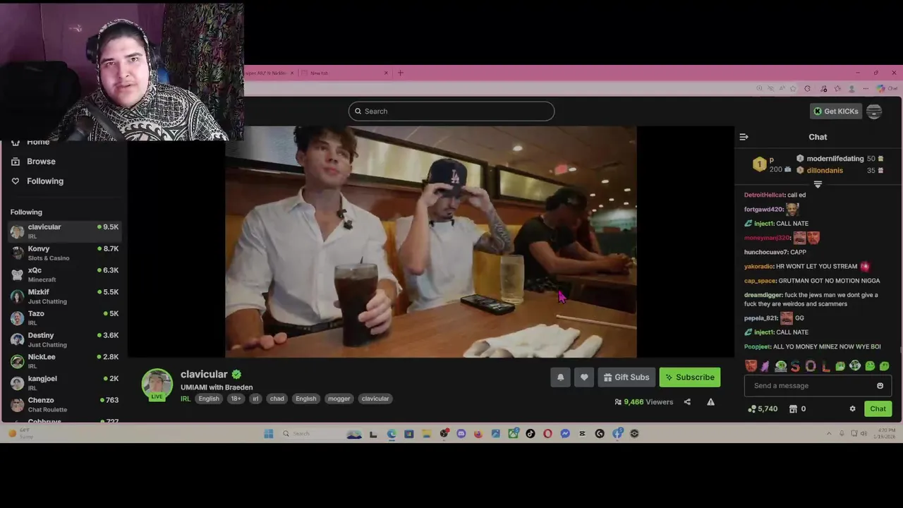
Task: Click username yakoradio in chat
Action: tap(758, 267)
